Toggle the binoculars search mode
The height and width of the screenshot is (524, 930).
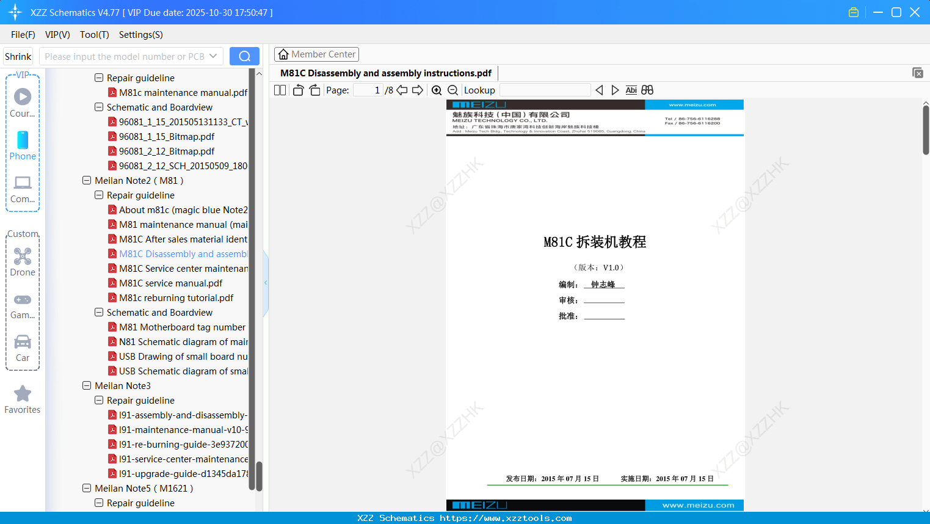(647, 90)
